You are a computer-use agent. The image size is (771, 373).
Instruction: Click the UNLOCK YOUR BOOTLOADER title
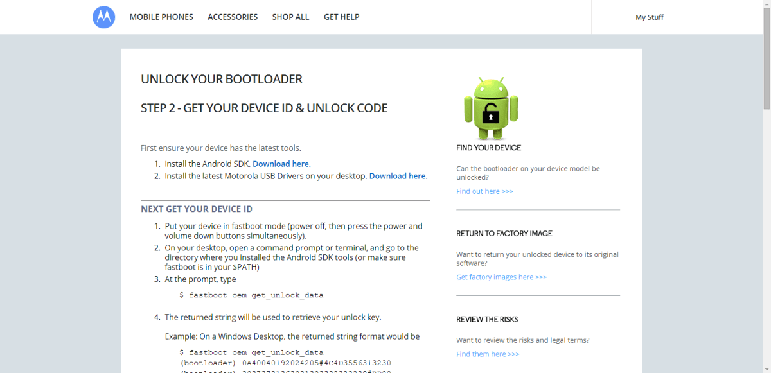222,79
